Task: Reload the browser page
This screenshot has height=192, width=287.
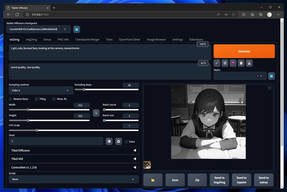Action: (x=17, y=15)
